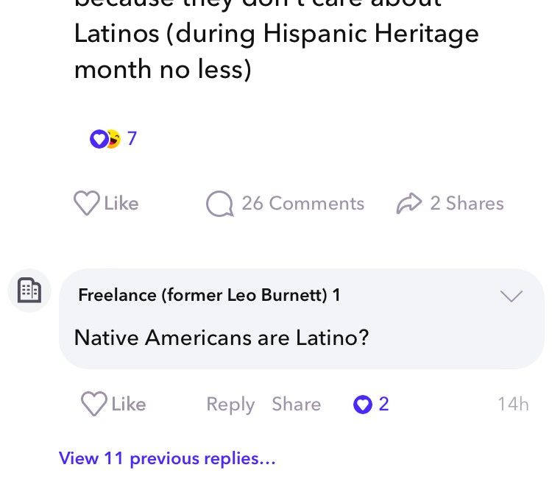Click the laughing emoji reaction icon
552x484 pixels.
point(114,139)
